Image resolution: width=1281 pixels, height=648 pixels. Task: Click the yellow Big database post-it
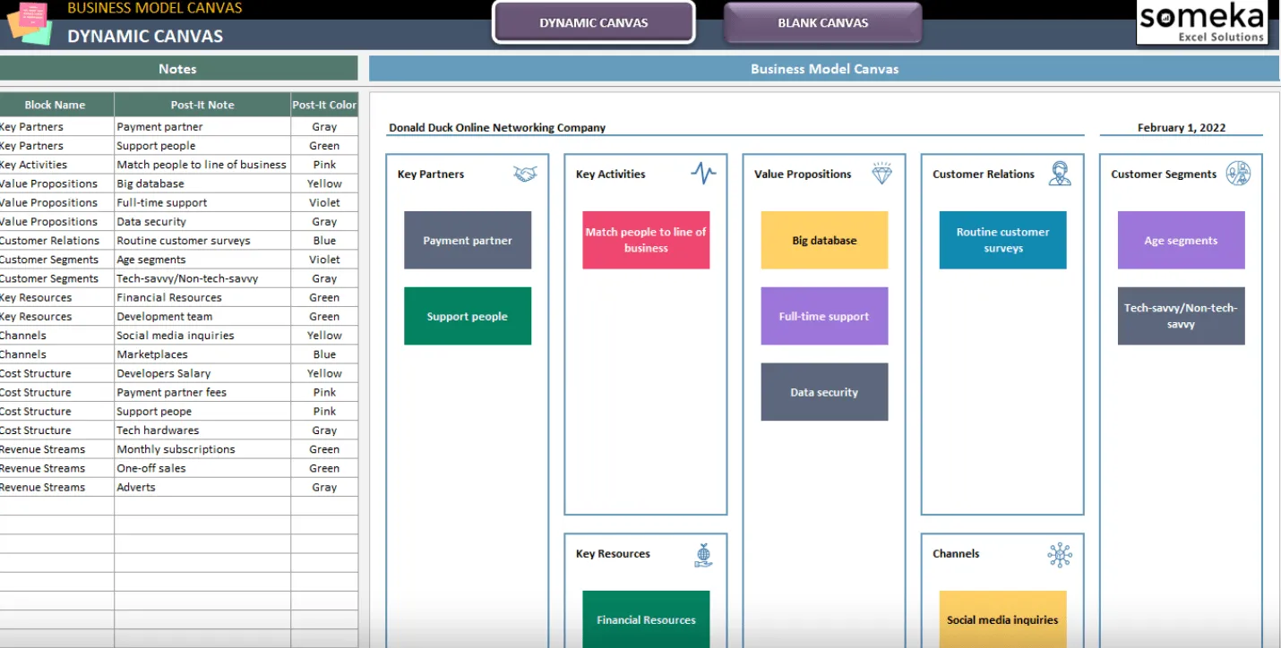824,240
